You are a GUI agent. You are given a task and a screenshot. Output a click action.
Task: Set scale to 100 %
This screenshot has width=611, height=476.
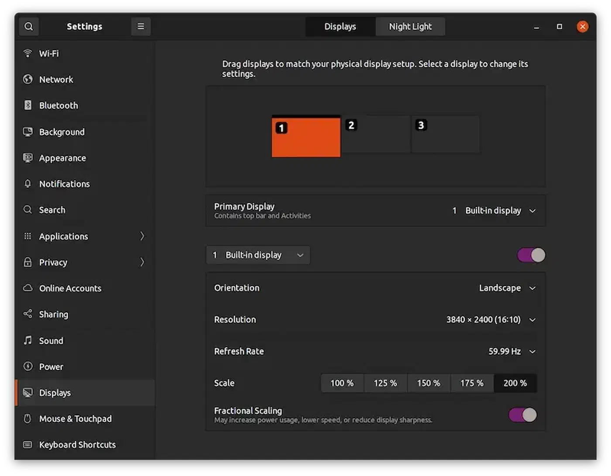(x=342, y=383)
